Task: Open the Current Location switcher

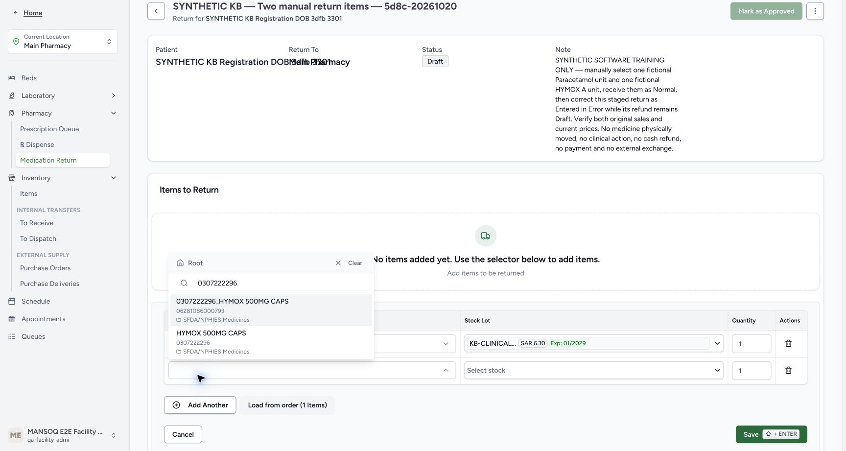Action: 63,42
